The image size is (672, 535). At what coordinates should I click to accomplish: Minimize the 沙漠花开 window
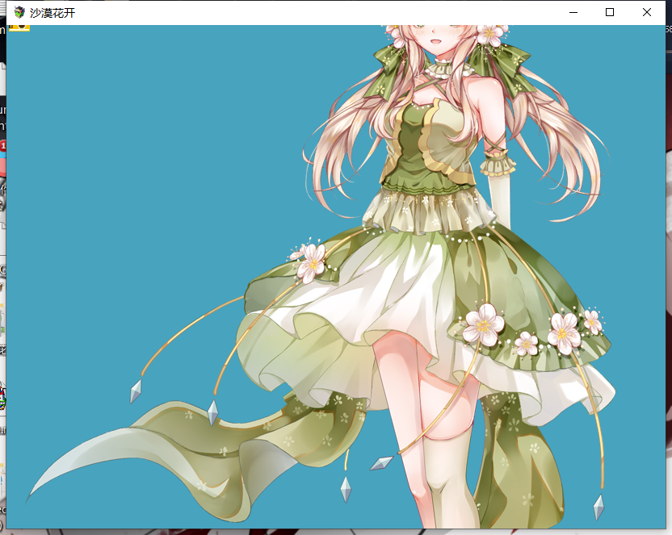click(573, 12)
